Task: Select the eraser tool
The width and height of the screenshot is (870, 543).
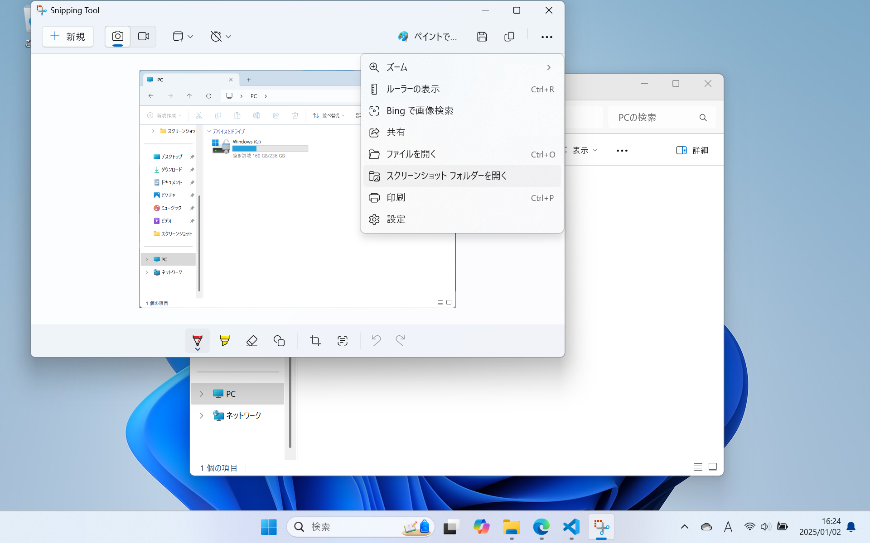Action: click(252, 340)
